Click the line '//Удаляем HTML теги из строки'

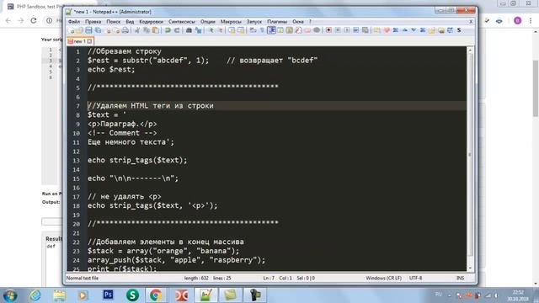click(150, 106)
